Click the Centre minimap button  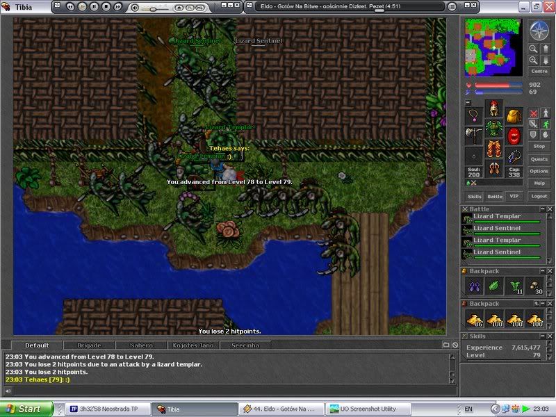(539, 72)
